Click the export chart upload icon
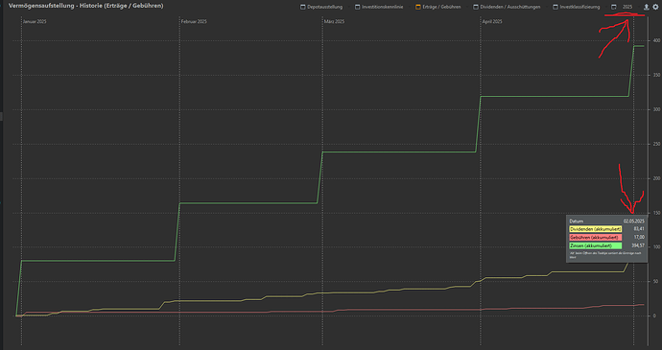 (x=646, y=7)
